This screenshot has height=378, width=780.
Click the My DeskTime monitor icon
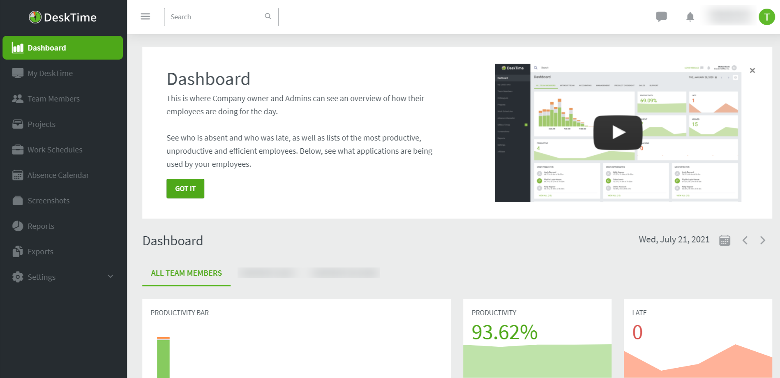tap(18, 73)
